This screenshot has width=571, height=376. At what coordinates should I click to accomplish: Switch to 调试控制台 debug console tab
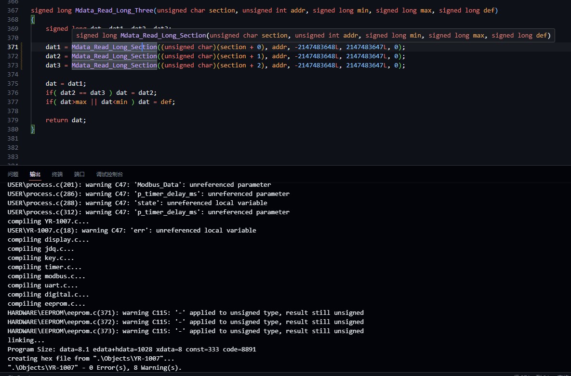click(109, 174)
